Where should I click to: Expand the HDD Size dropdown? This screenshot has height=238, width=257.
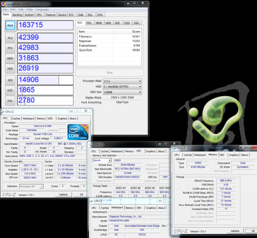[140, 92]
